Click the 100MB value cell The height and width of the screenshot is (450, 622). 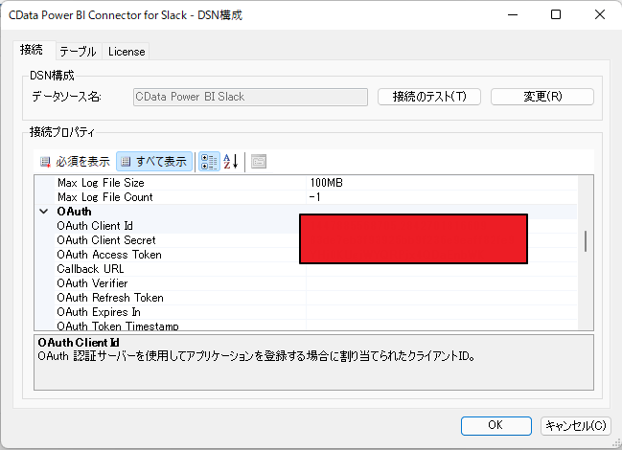(x=442, y=183)
